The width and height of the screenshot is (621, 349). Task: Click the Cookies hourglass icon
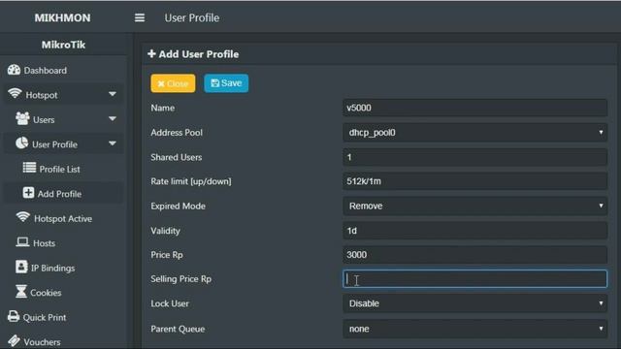[21, 292]
